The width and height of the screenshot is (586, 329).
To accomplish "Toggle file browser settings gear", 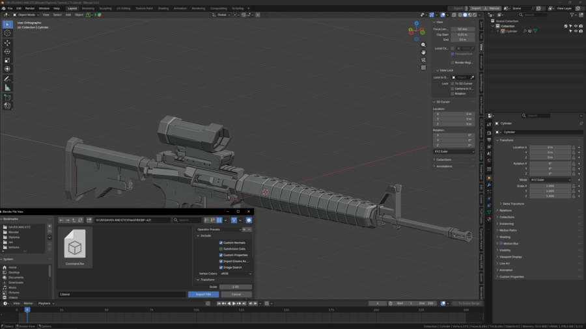I will point(249,220).
